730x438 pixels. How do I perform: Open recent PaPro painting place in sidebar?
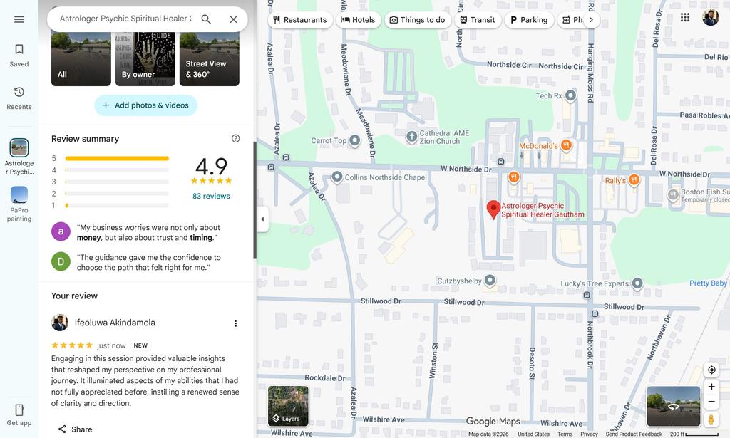tap(19, 204)
